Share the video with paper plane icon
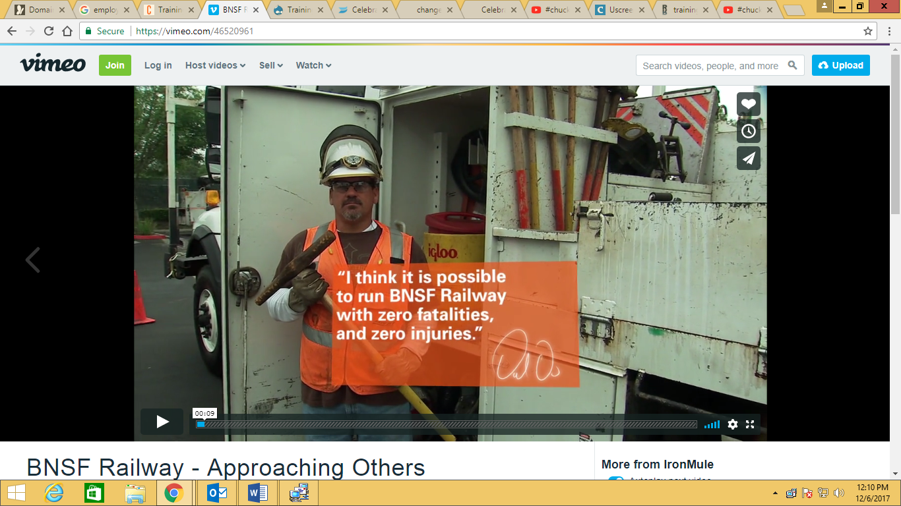Screen dimensions: 901x506 click(748, 158)
